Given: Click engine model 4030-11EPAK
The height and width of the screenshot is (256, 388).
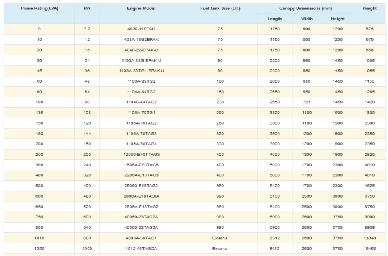Looking at the screenshot, I should click(x=141, y=29).
